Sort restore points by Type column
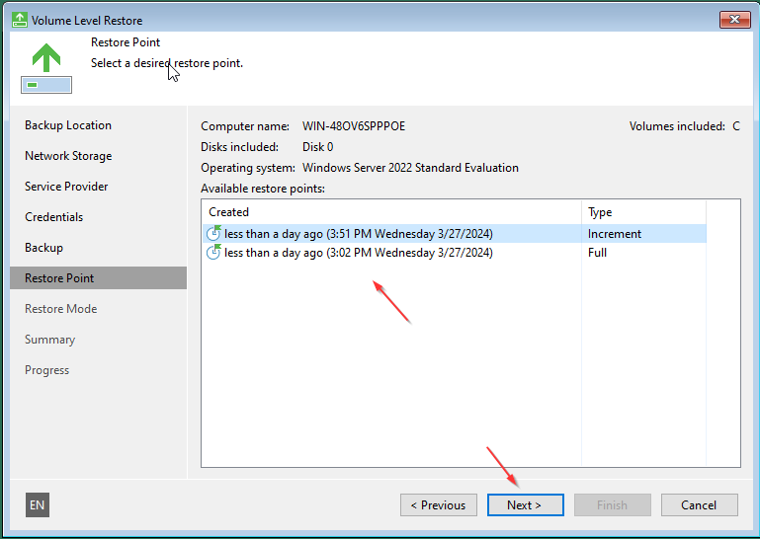 point(643,212)
